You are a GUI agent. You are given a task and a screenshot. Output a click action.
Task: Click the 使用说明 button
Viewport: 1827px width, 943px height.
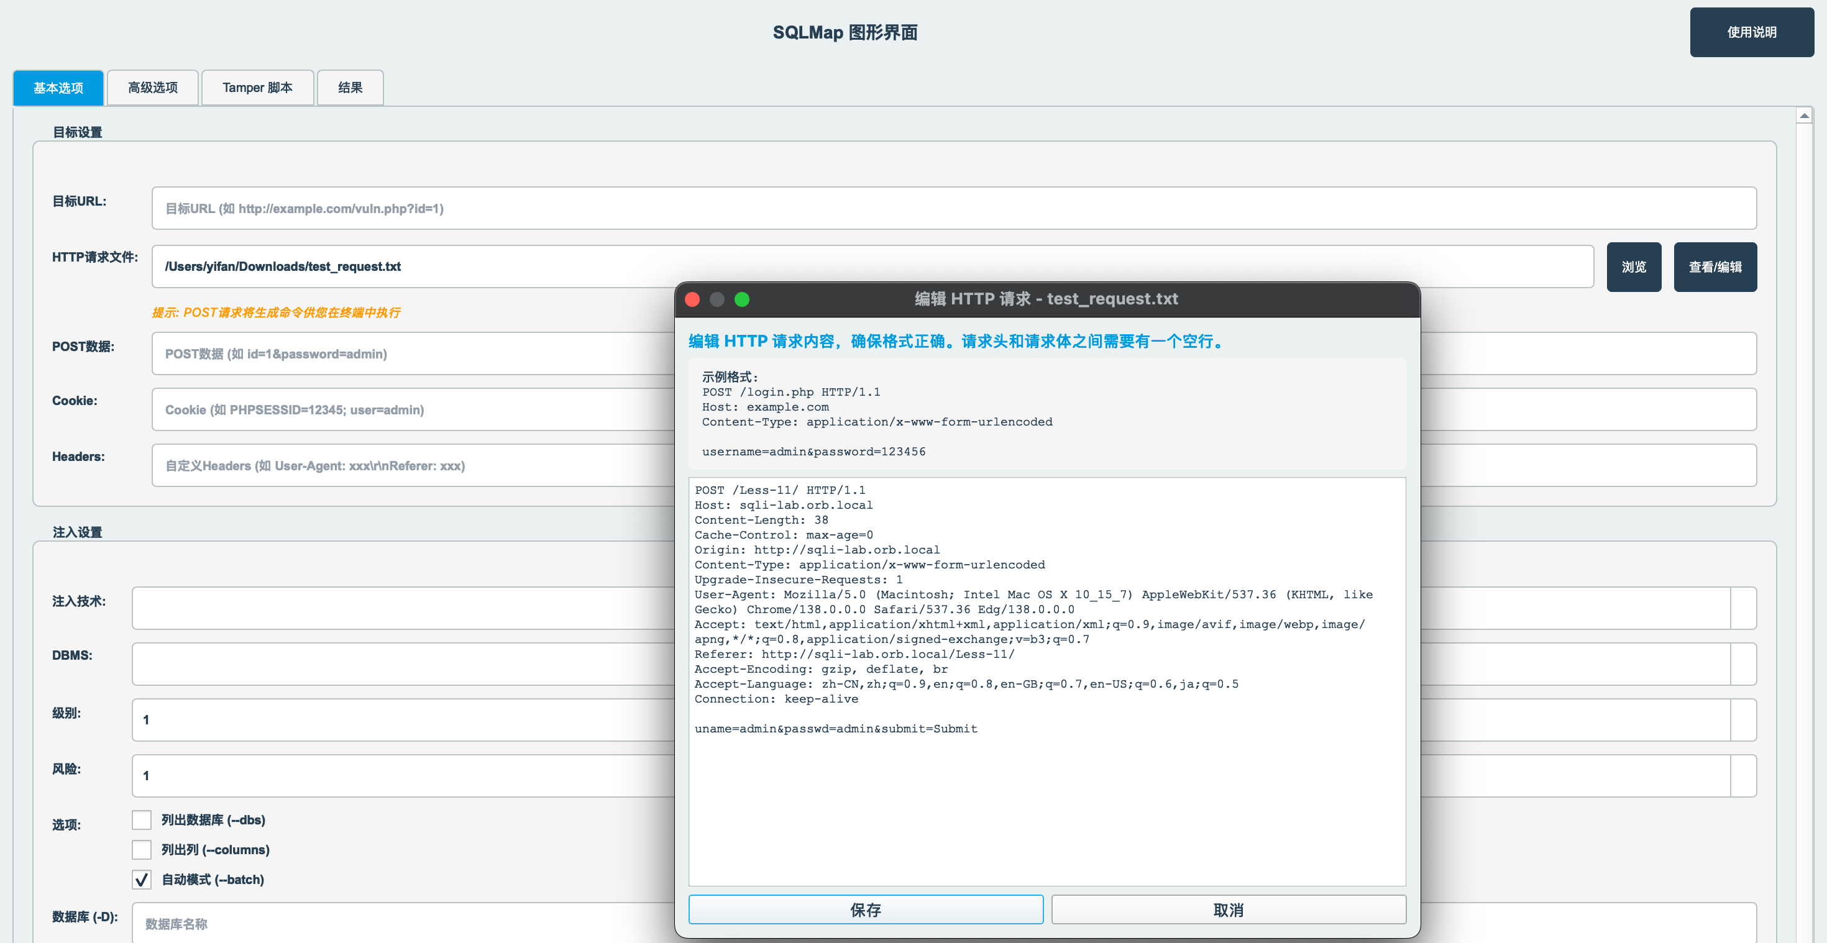(1751, 32)
